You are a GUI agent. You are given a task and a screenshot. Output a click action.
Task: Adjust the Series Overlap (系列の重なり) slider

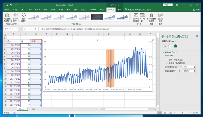pyautogui.click(x=180, y=67)
